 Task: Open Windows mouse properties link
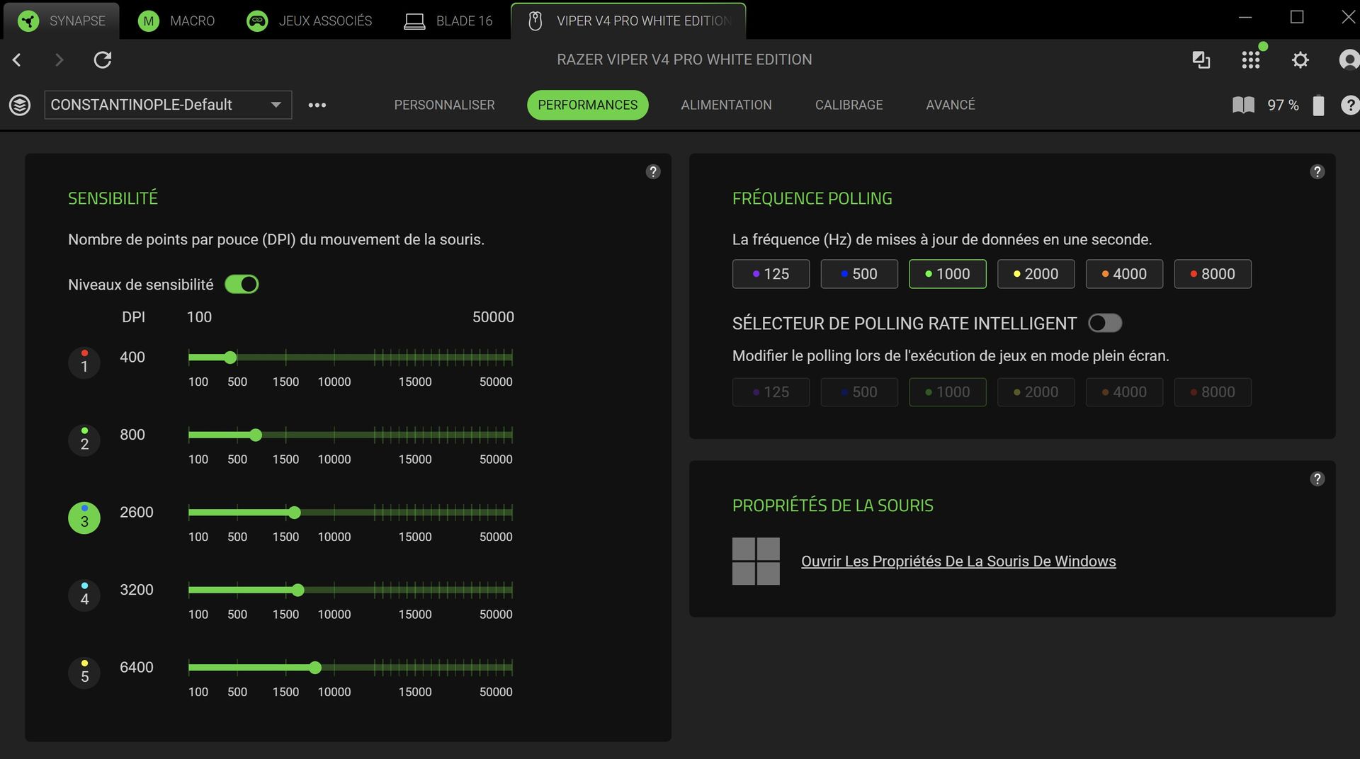(958, 561)
